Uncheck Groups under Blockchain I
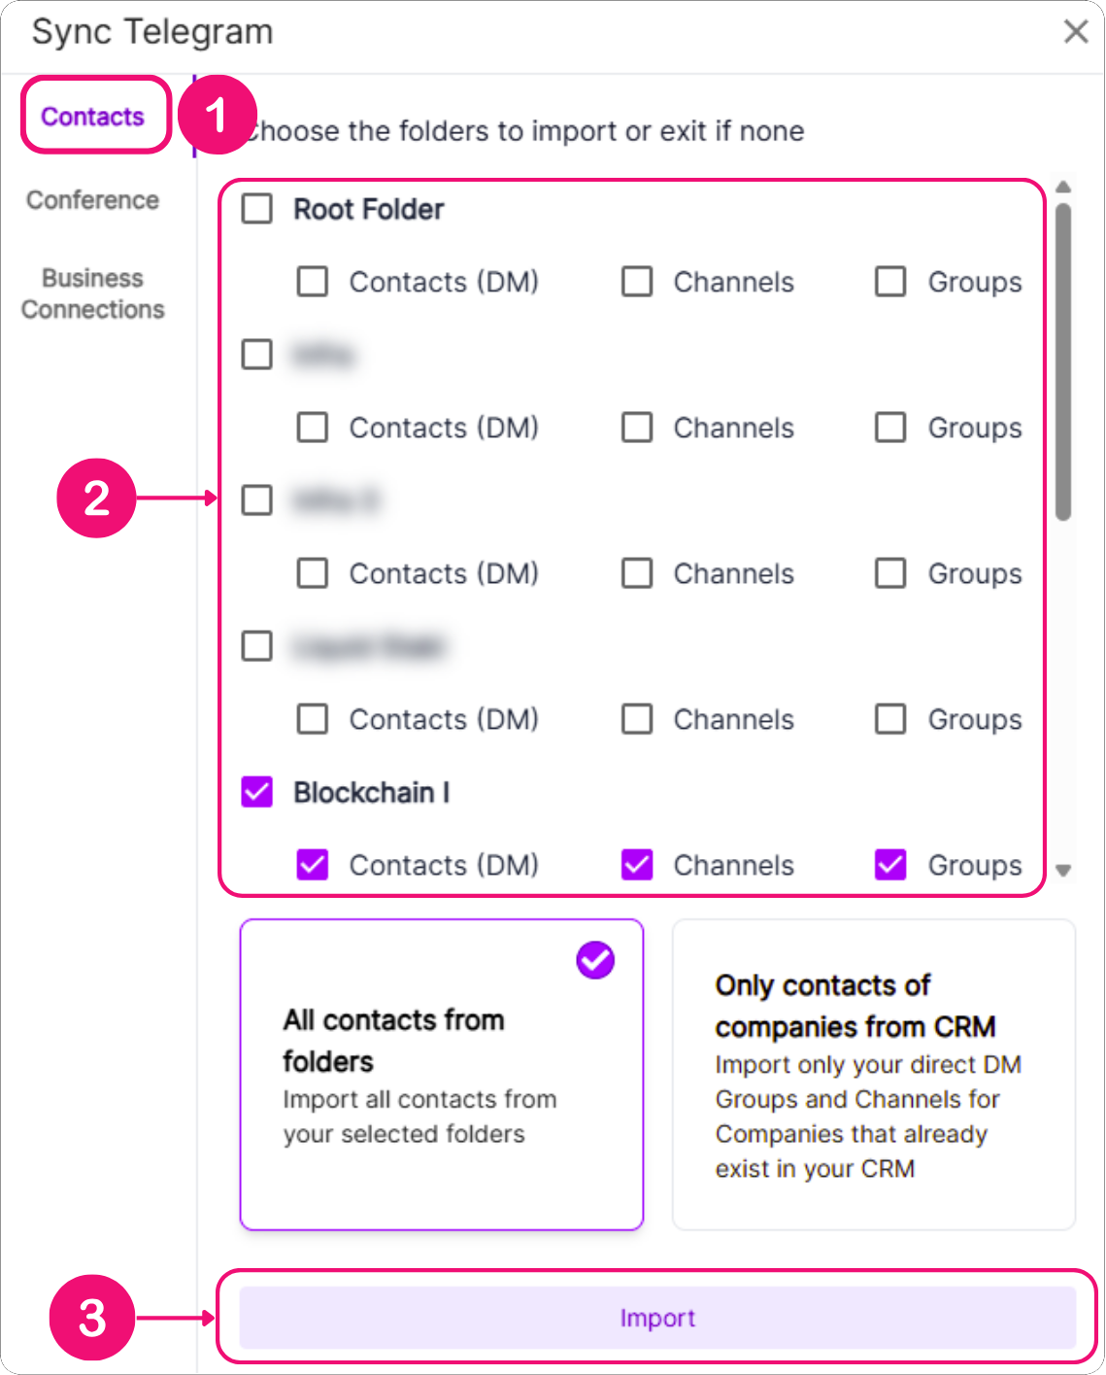This screenshot has height=1375, width=1106. pos(890,865)
